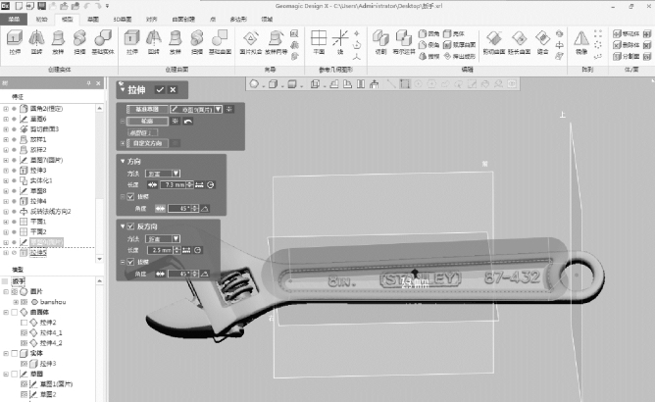Select solid Extrude (拉伸) in 创建实体 group
This screenshot has width=655, height=402.
(x=15, y=42)
